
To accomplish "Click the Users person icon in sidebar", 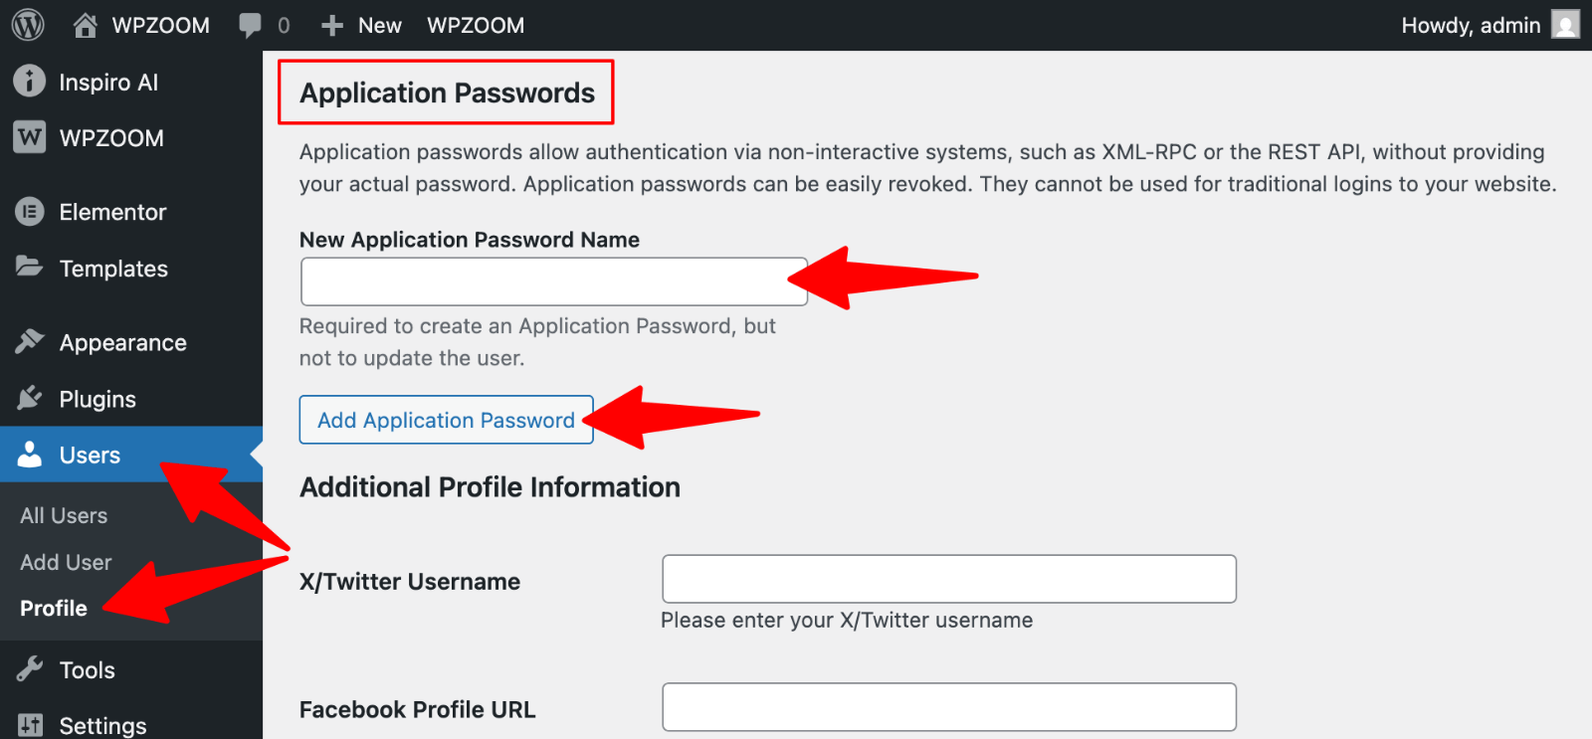I will pyautogui.click(x=28, y=455).
